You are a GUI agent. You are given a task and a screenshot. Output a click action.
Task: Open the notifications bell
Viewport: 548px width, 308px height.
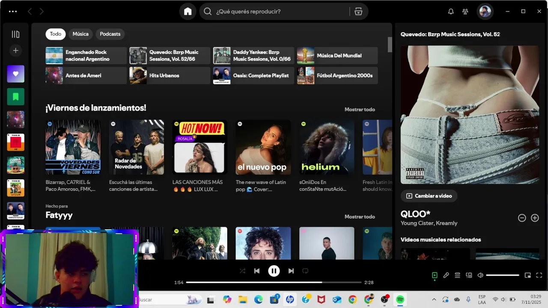pos(451,12)
